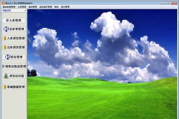Click the 销售应收款管理 button
179x119 pixels.
point(14,66)
